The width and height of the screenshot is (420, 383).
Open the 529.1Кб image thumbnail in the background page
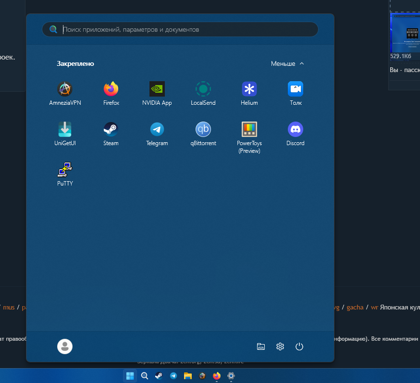click(405, 33)
